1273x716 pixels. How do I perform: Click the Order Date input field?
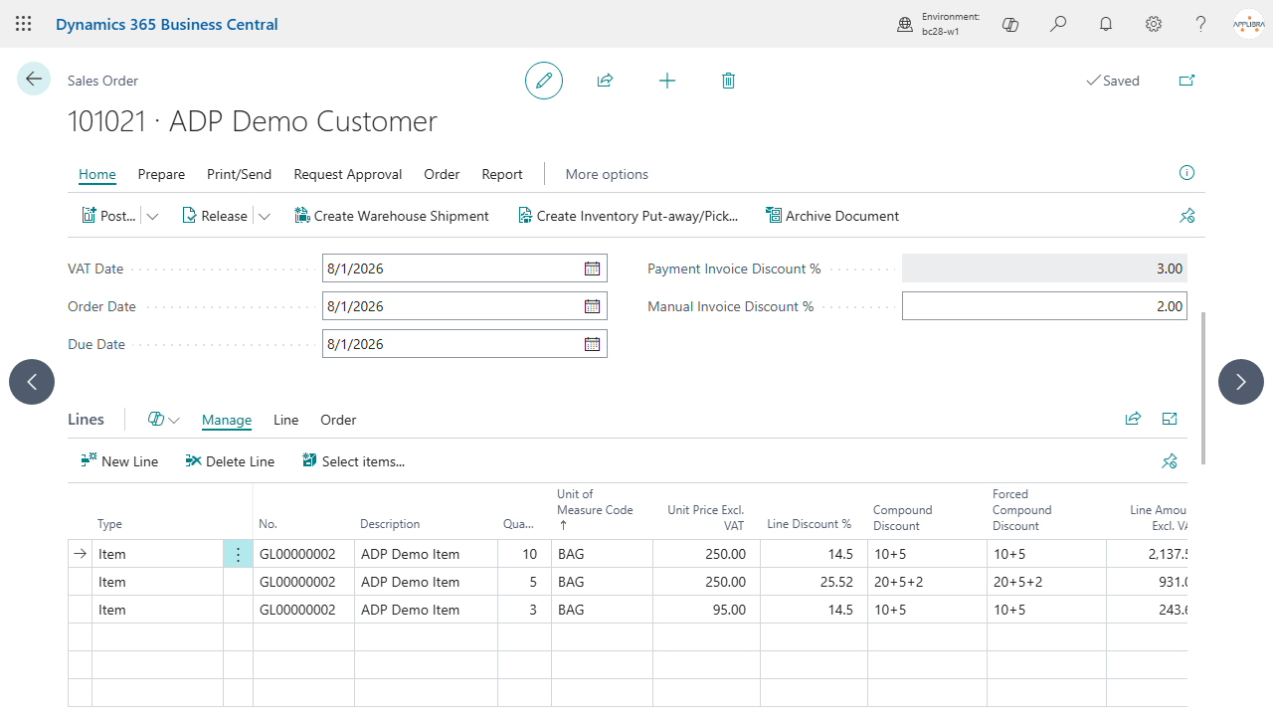click(464, 306)
